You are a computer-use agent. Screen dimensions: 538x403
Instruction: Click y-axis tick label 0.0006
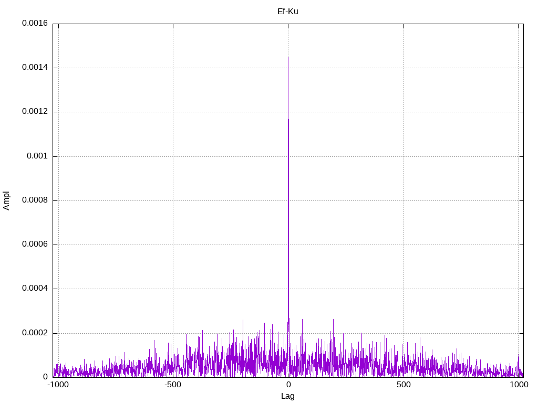pyautogui.click(x=35, y=244)
